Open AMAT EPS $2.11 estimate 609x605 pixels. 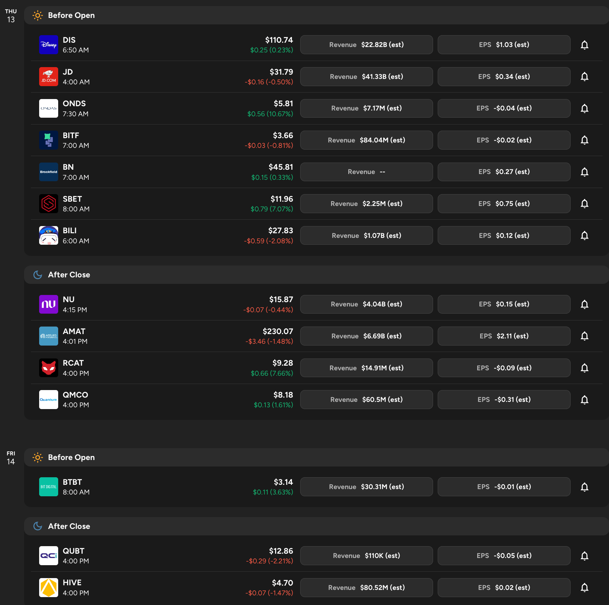coord(504,336)
